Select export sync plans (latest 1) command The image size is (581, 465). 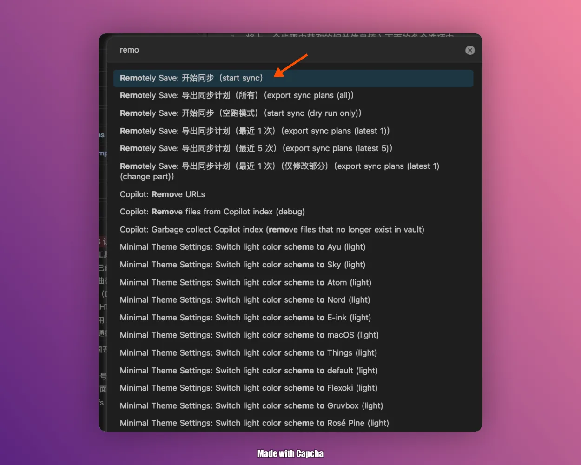293,131
